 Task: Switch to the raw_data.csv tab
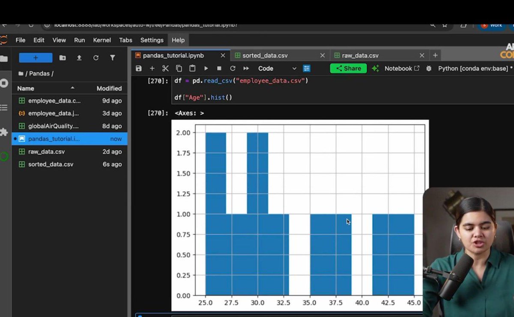click(x=360, y=56)
